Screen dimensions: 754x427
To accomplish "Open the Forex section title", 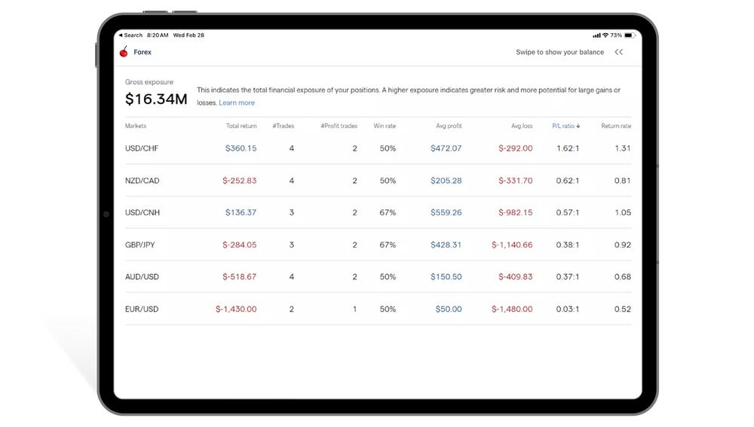I will (143, 52).
